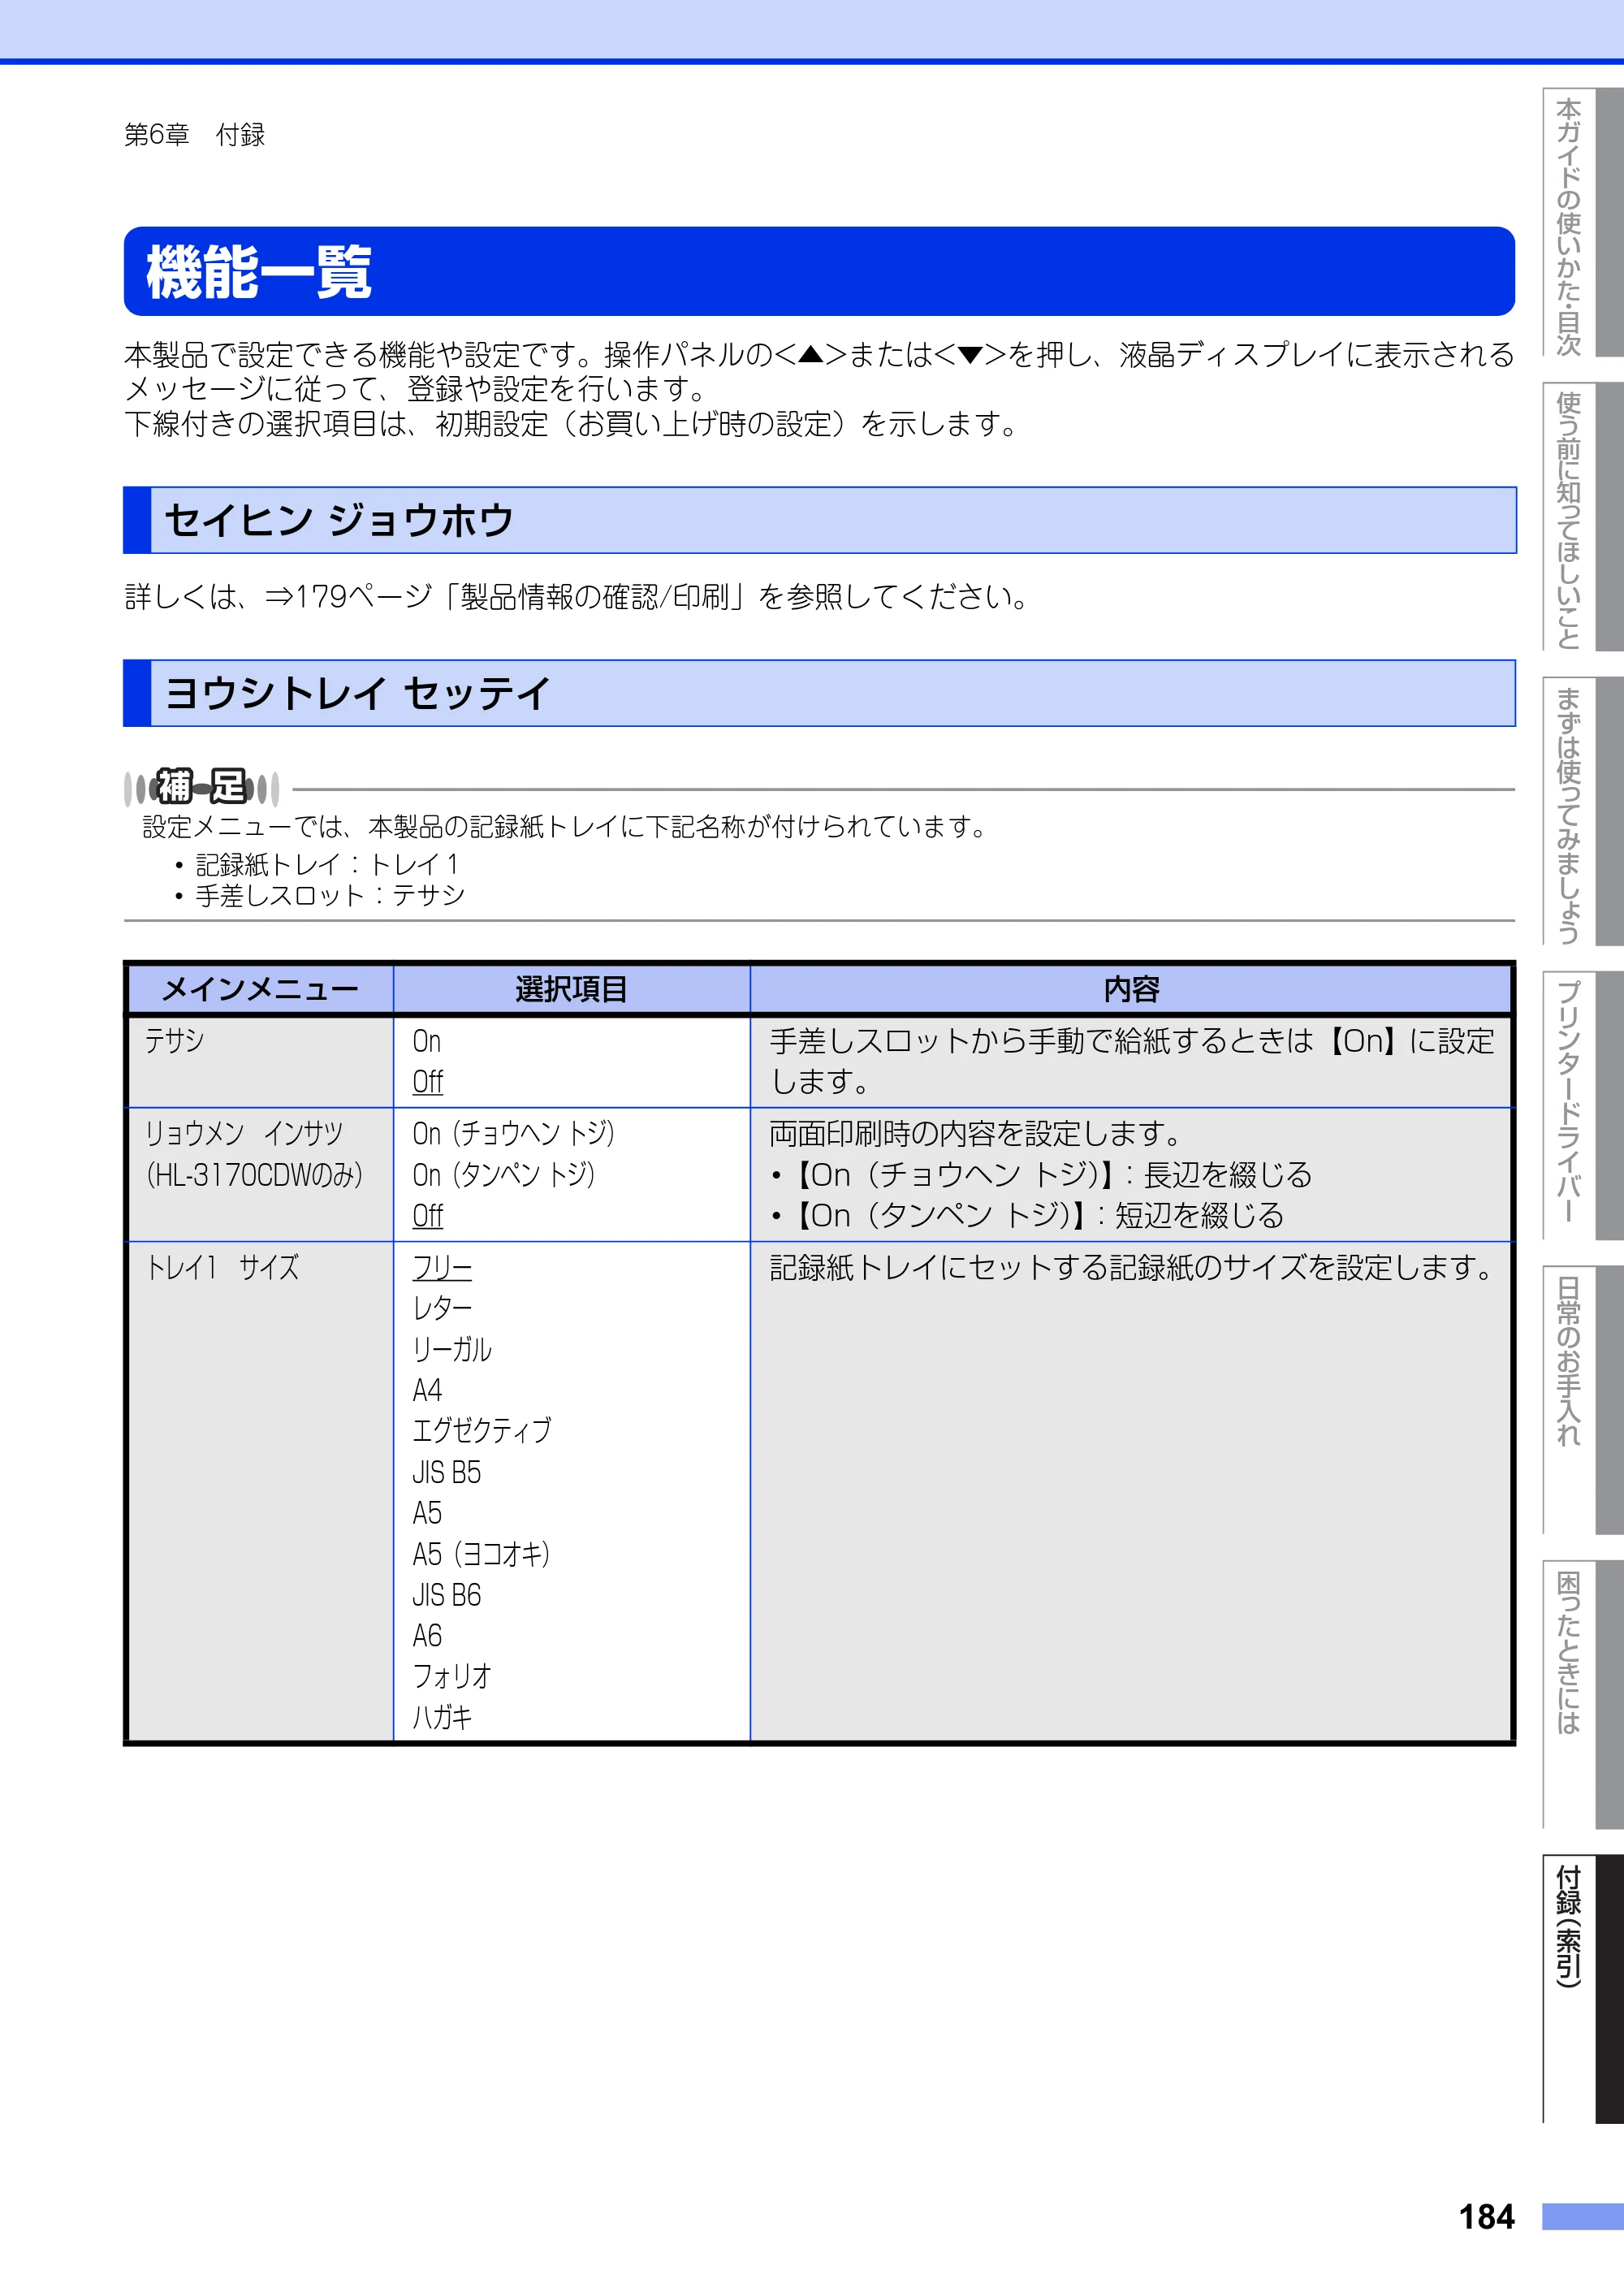Click On (タンペン トジ) option

click(x=504, y=1175)
